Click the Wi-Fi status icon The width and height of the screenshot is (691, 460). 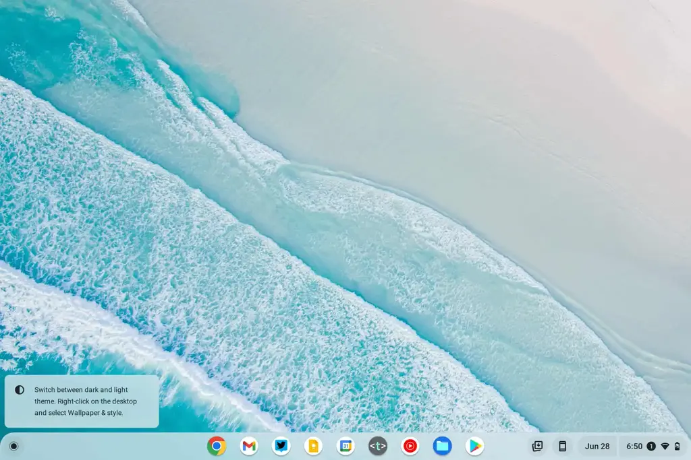coord(665,446)
